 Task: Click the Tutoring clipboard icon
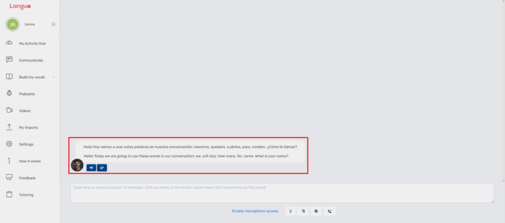(9, 194)
